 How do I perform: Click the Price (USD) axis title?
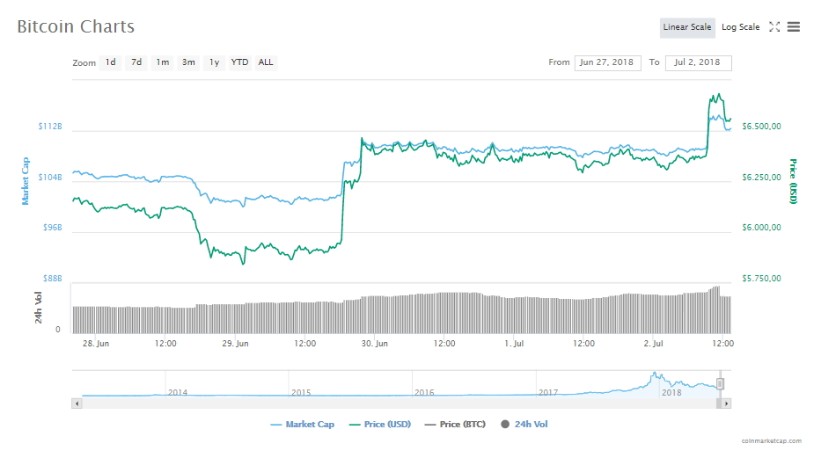[x=793, y=181]
